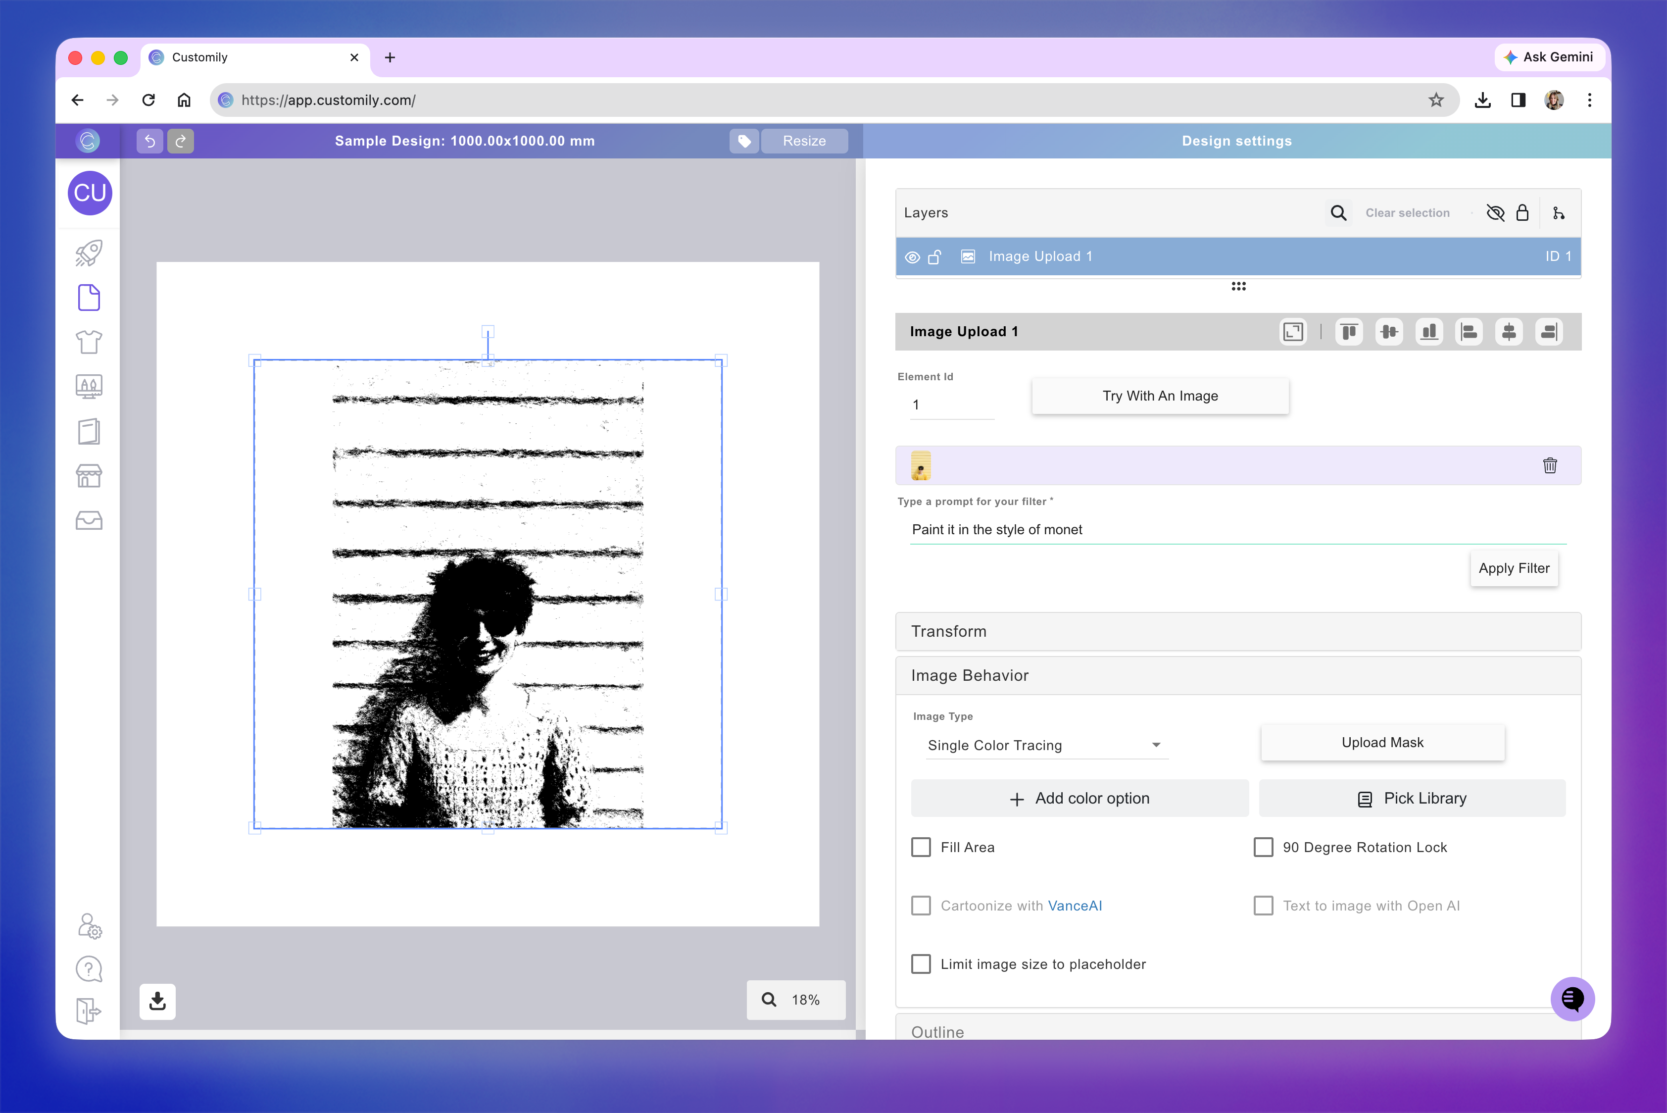Click the Customily logo in header
Image resolution: width=1667 pixels, height=1113 pixels.
point(88,141)
